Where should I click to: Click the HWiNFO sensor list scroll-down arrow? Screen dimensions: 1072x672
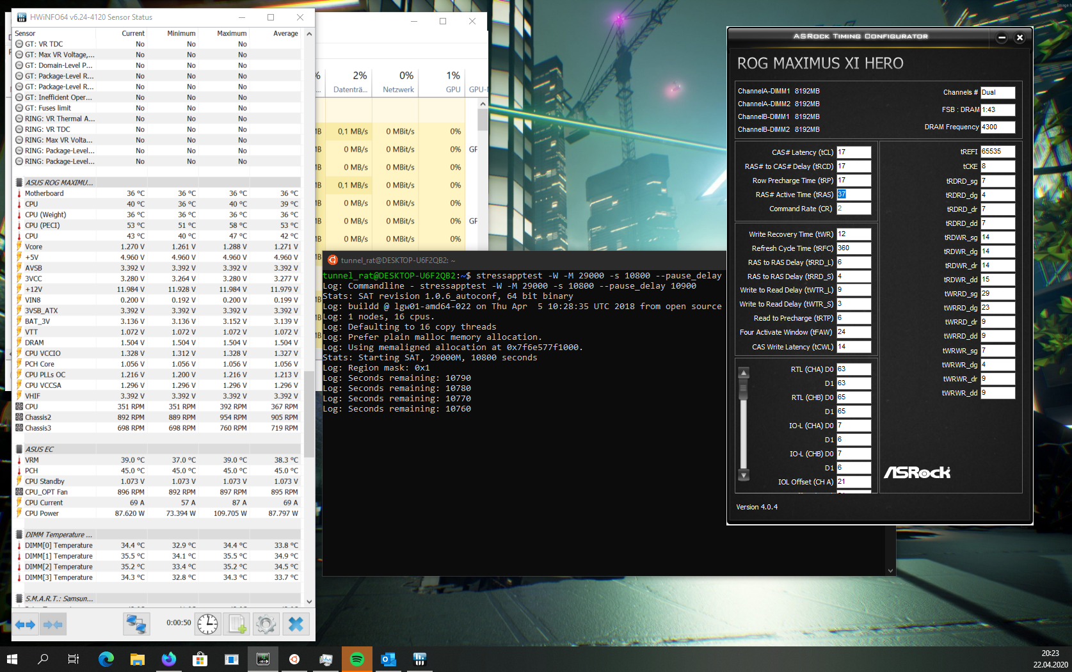coord(309,602)
